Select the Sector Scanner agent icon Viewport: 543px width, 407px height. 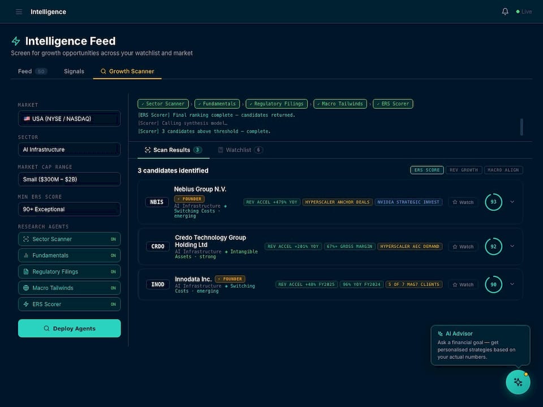[x=25, y=239]
